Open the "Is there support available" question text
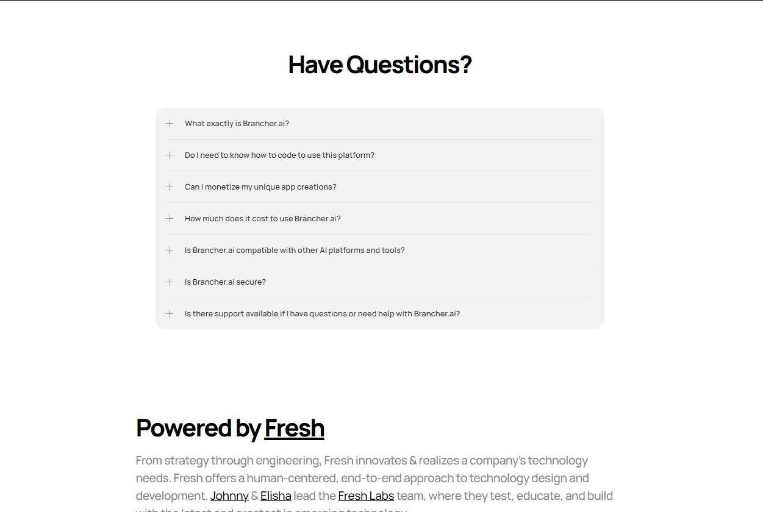The image size is (763, 512). [x=322, y=314]
